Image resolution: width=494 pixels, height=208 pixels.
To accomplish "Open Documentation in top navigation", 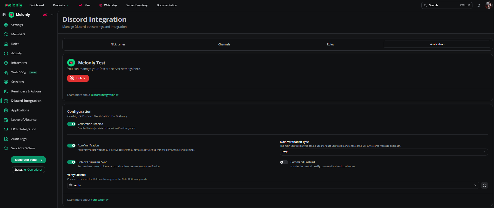I will point(167,5).
